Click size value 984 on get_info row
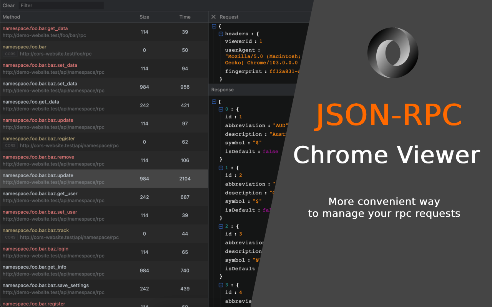The image size is (492, 307). [x=145, y=271]
